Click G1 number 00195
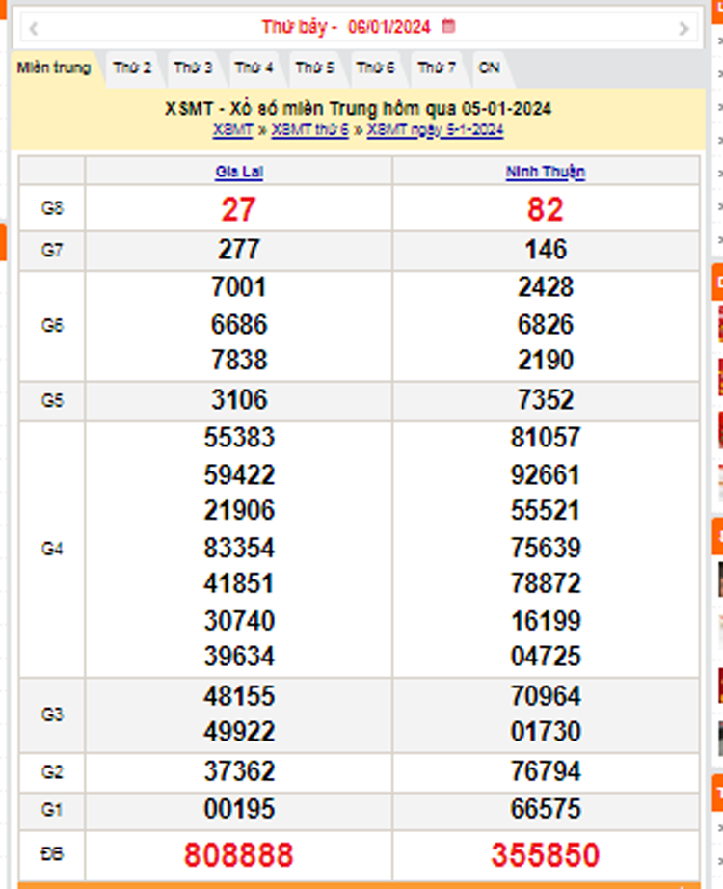The width and height of the screenshot is (723, 889). 239,809
